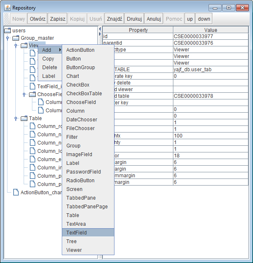Click the Value column header
This screenshot has height=263, width=253.
[x=211, y=30]
